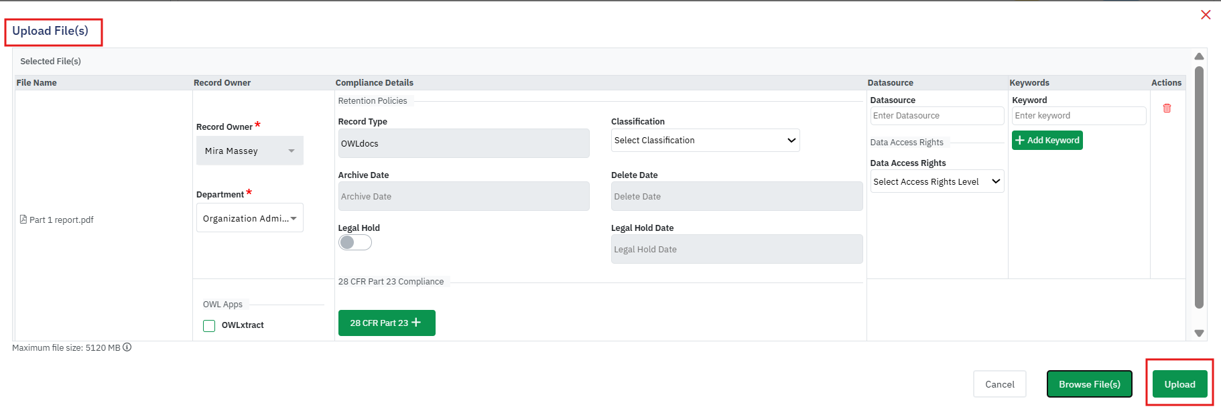Click the Datasource column header
Viewport: 1221px width, 415px height.
tap(891, 83)
